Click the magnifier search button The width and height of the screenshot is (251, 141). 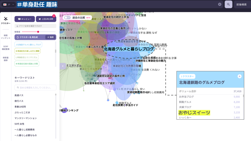point(228,4)
